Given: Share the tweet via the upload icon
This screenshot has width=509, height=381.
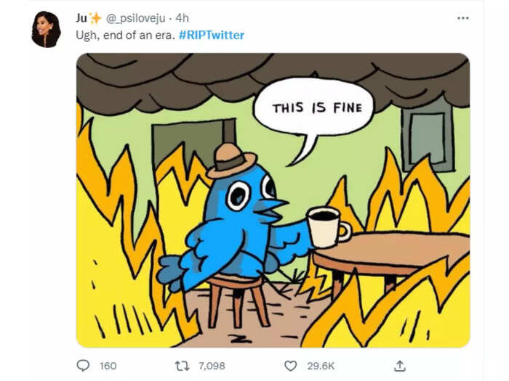Looking at the screenshot, I should [400, 366].
